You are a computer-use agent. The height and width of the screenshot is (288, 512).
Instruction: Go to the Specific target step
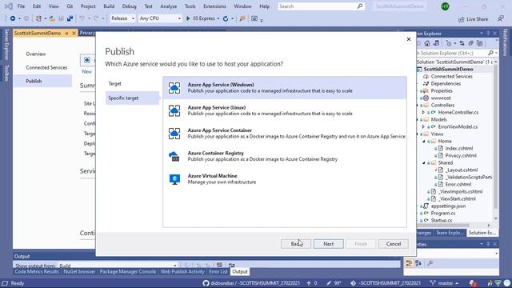[132, 98]
